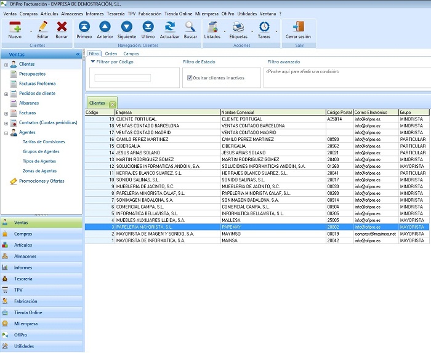Go to Primero client record

pyautogui.click(x=84, y=27)
